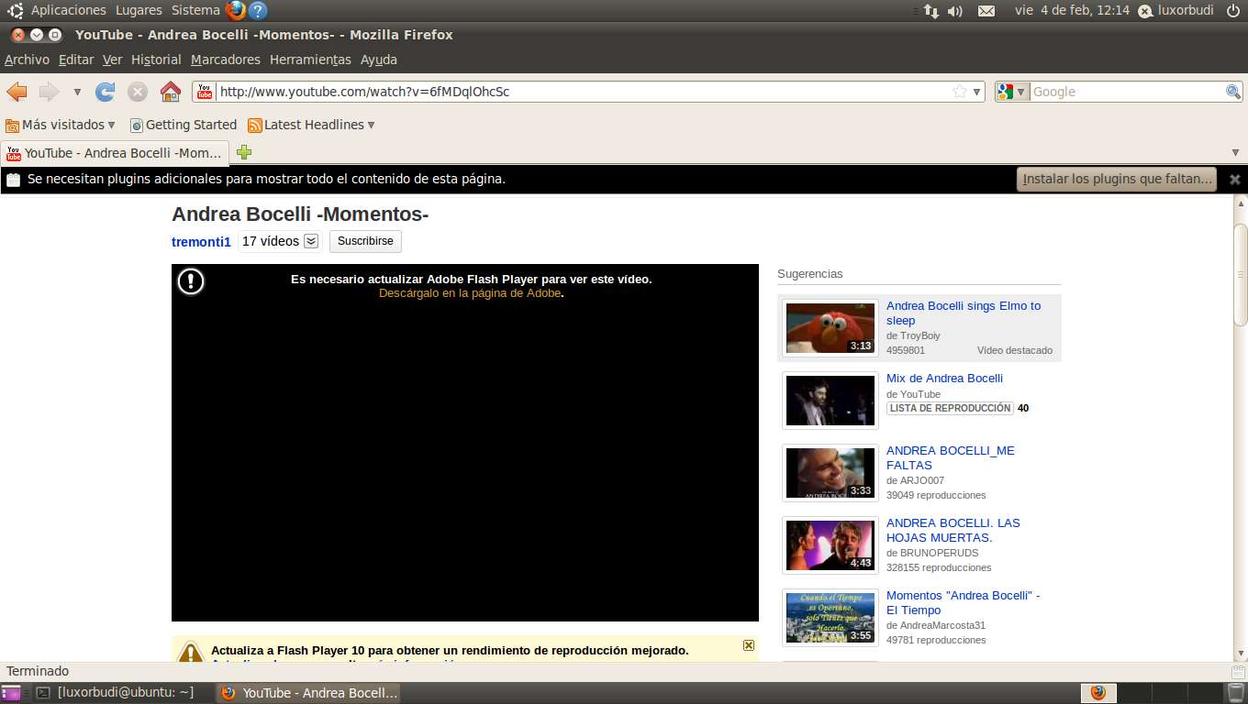1248x704 pixels.
Task: Click the power session icon
Action: [x=1233, y=11]
